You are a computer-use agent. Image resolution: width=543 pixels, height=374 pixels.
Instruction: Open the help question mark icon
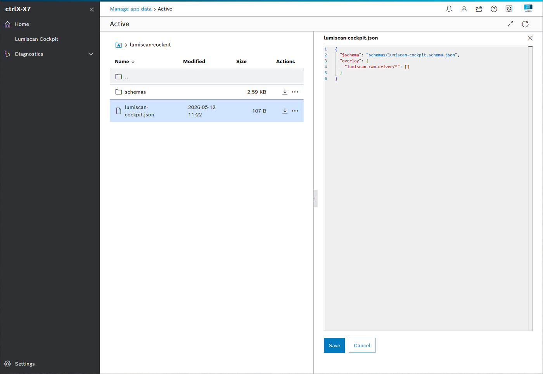[494, 9]
